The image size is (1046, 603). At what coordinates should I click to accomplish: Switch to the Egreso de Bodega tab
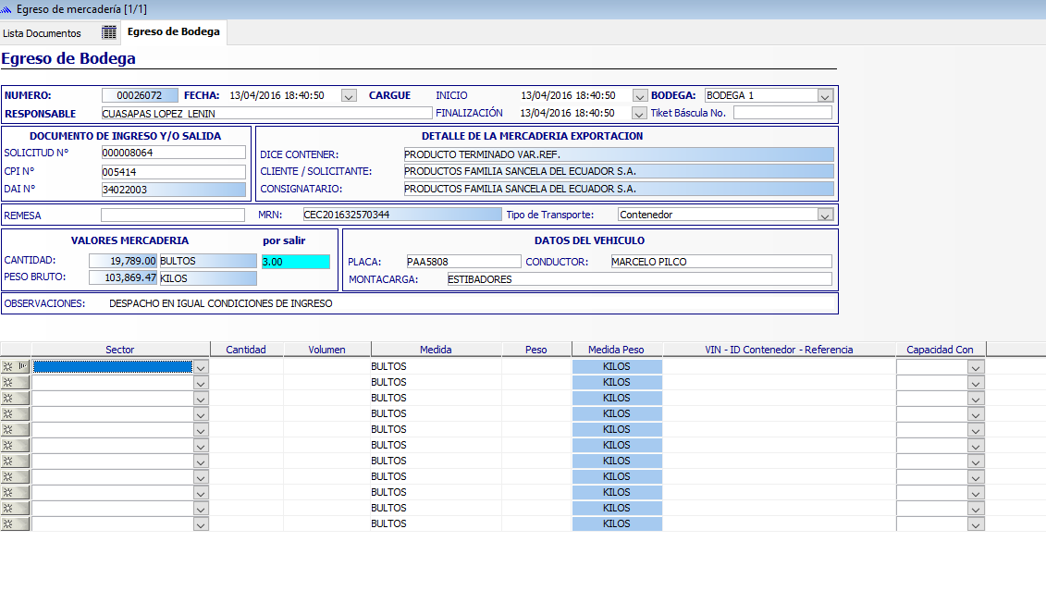point(174,31)
